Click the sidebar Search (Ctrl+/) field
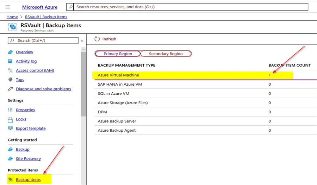The height and width of the screenshot is (185, 317). [x=43, y=41]
